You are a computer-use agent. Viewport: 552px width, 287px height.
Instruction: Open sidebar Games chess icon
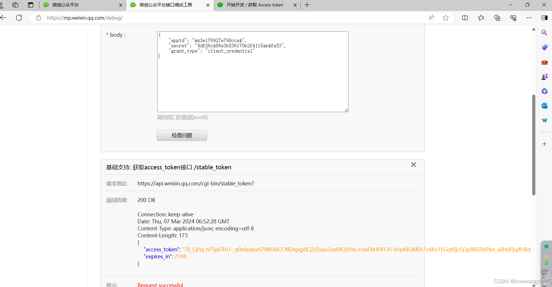tap(544, 76)
